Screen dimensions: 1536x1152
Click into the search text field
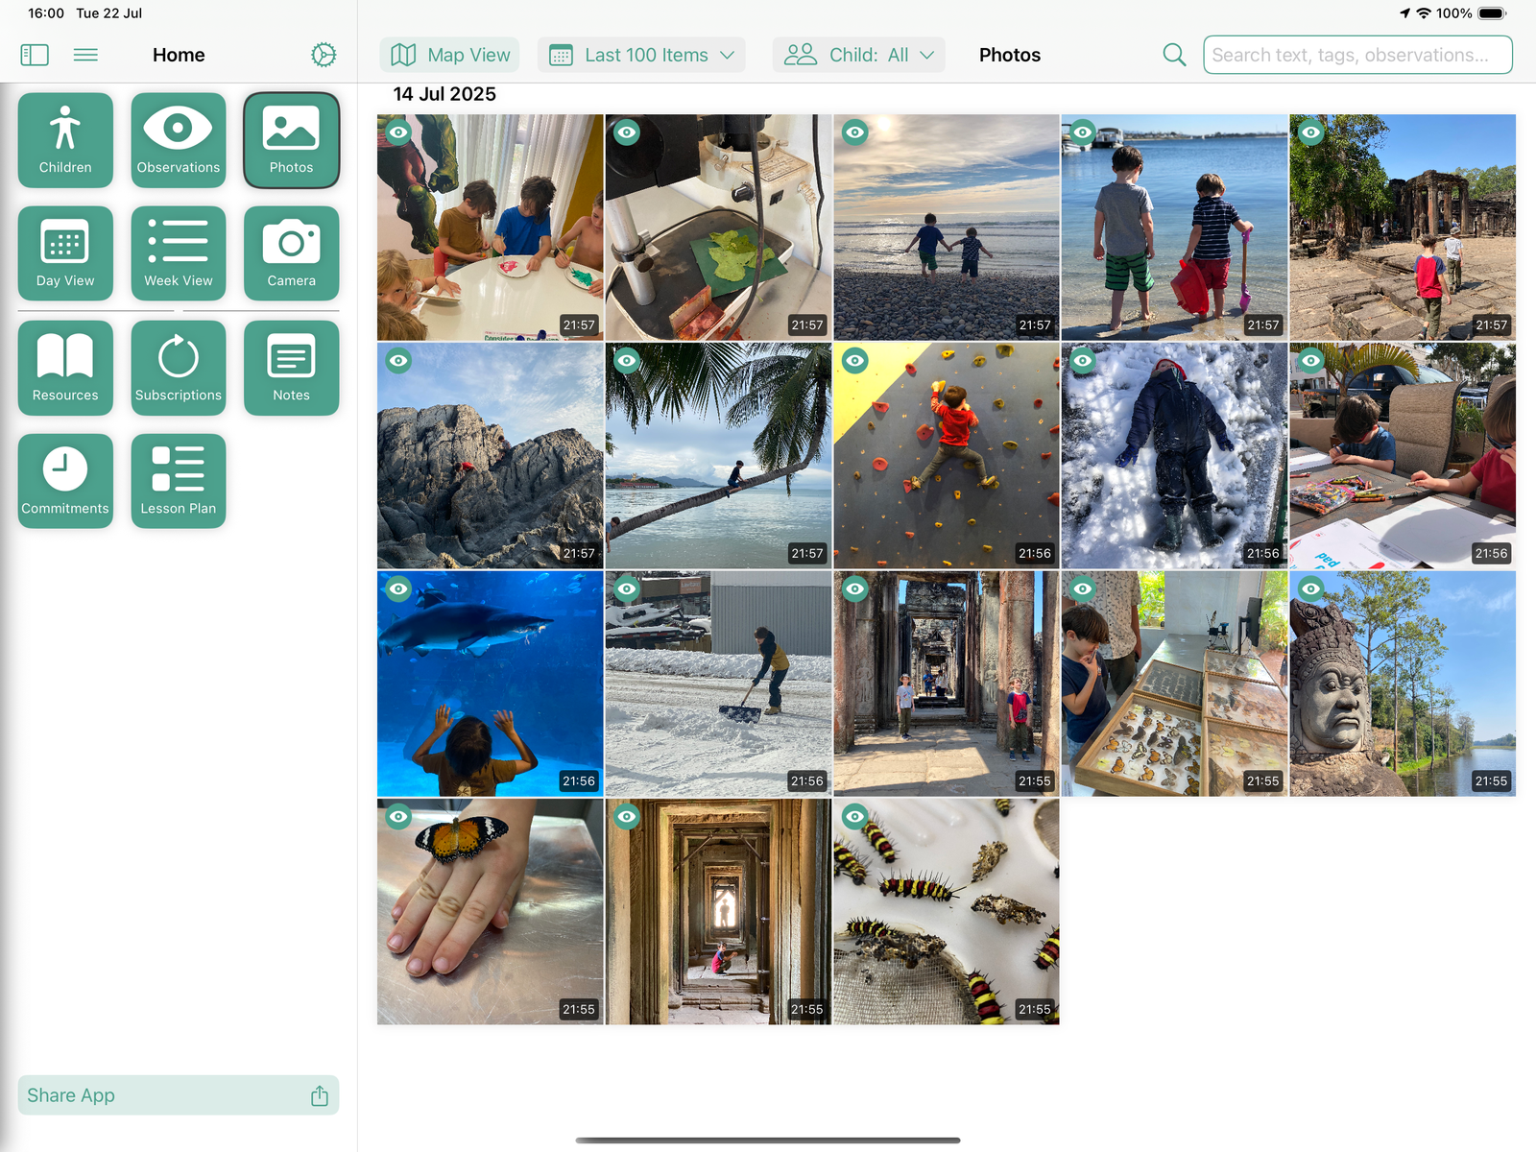pyautogui.click(x=1356, y=55)
